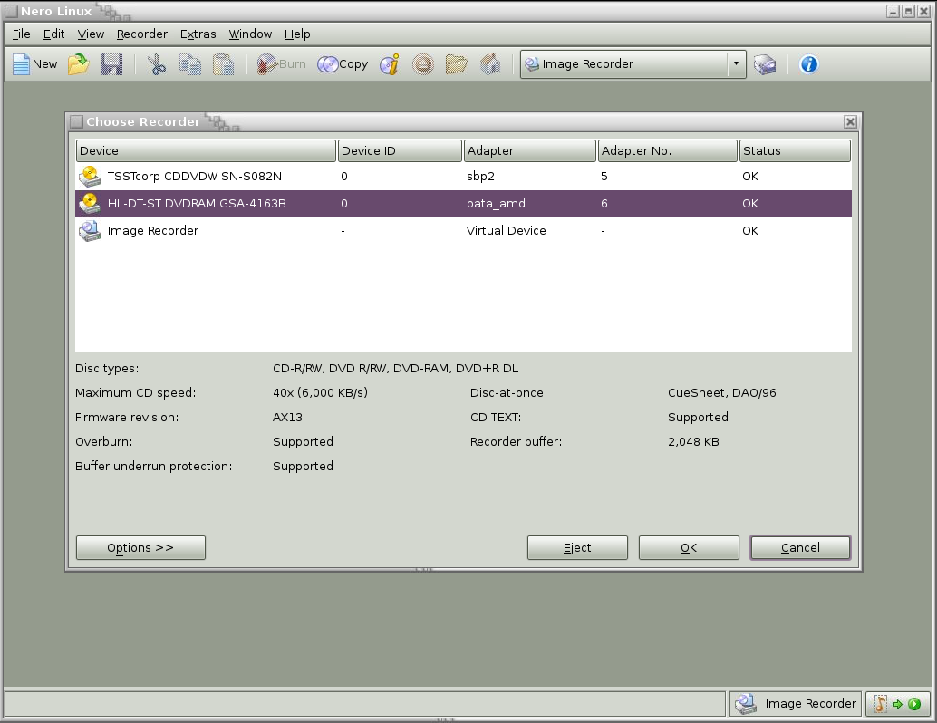
Task: Select the Image Recorder device name in list
Action: point(153,231)
